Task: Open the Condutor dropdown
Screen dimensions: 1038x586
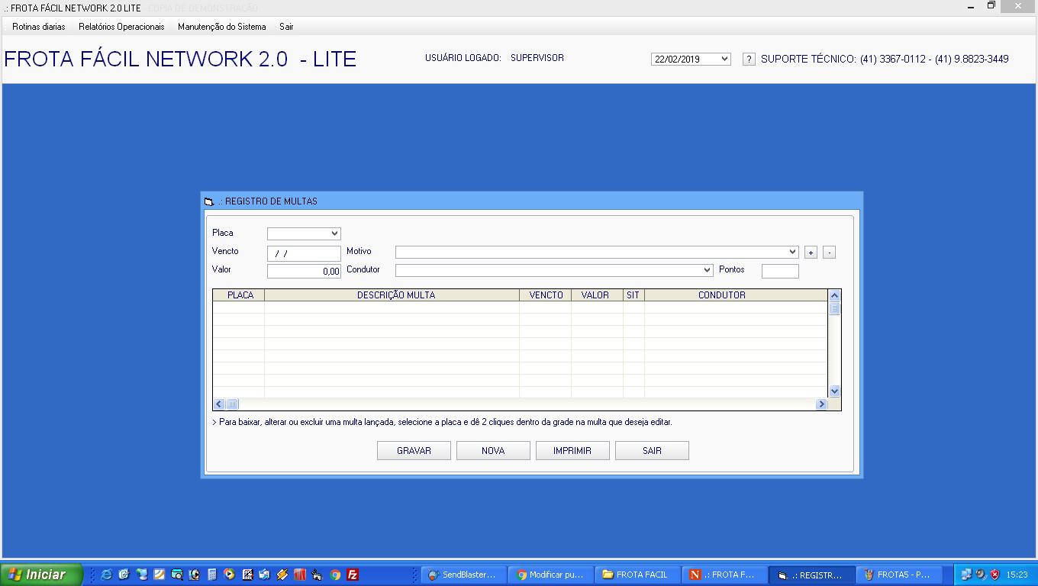Action: coord(707,269)
